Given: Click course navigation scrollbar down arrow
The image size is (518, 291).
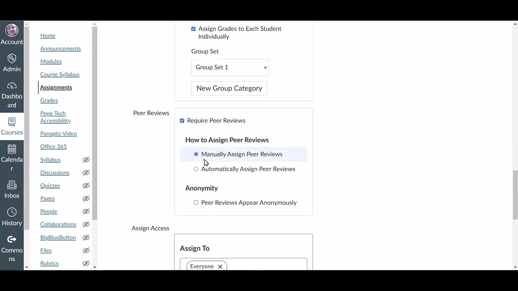Looking at the screenshot, I should coord(95,267).
